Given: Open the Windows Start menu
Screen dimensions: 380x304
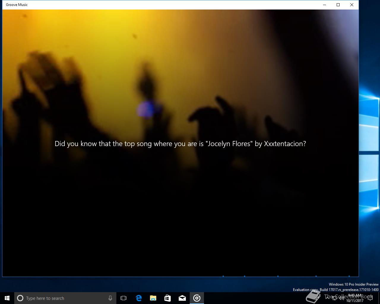Looking at the screenshot, I should [7, 298].
